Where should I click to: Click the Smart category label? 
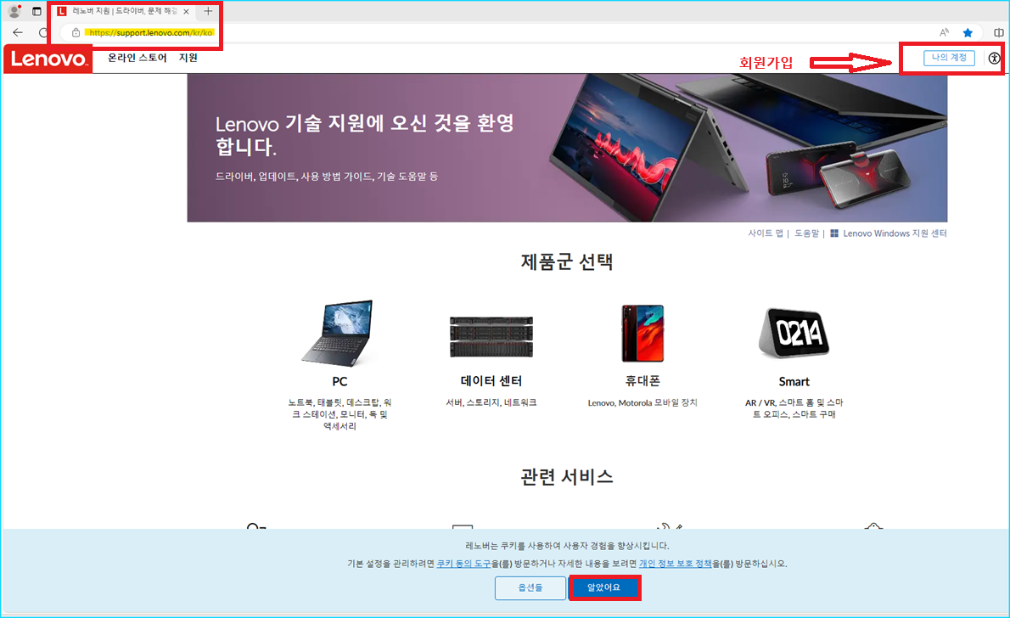794,381
